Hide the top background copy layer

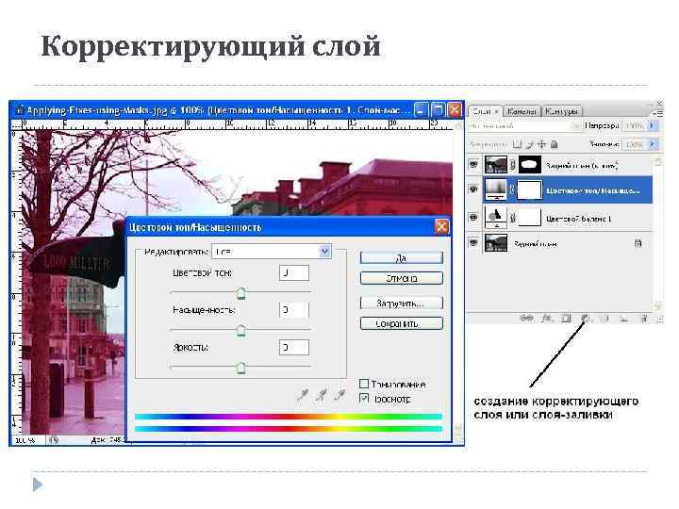(473, 164)
